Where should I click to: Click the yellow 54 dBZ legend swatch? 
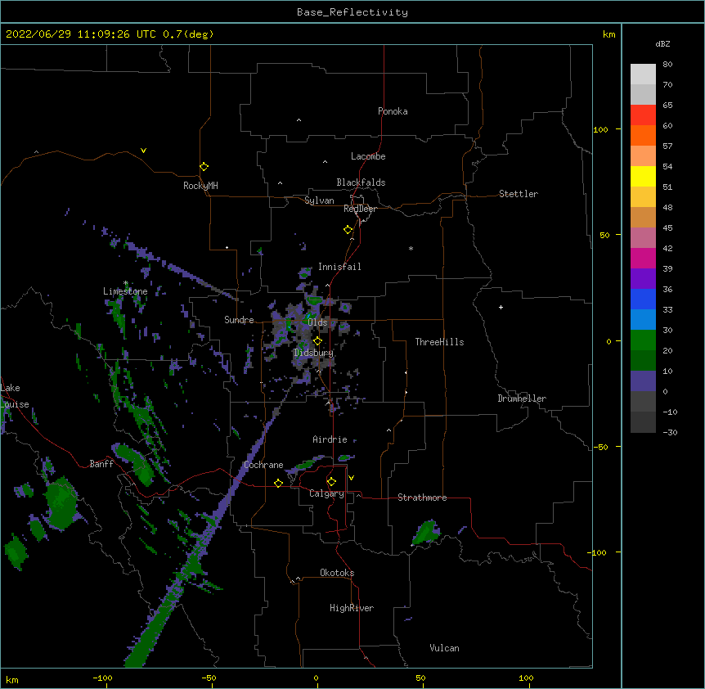[643, 176]
